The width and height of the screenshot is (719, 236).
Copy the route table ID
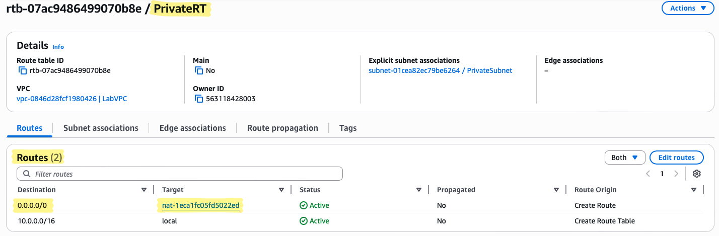click(23, 70)
